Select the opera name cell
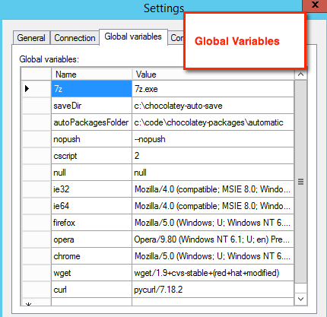The width and height of the screenshot is (327, 317). [91, 239]
